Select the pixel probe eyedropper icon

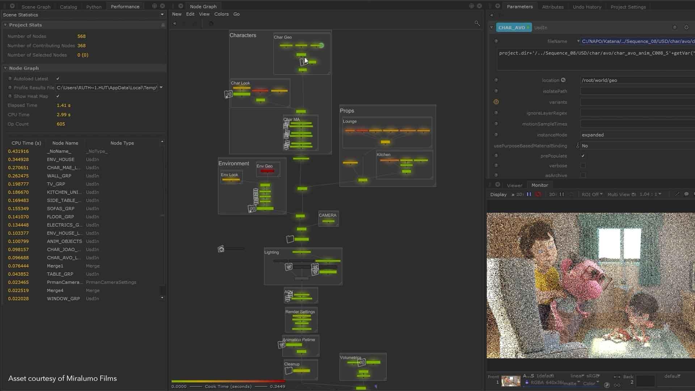click(677, 194)
